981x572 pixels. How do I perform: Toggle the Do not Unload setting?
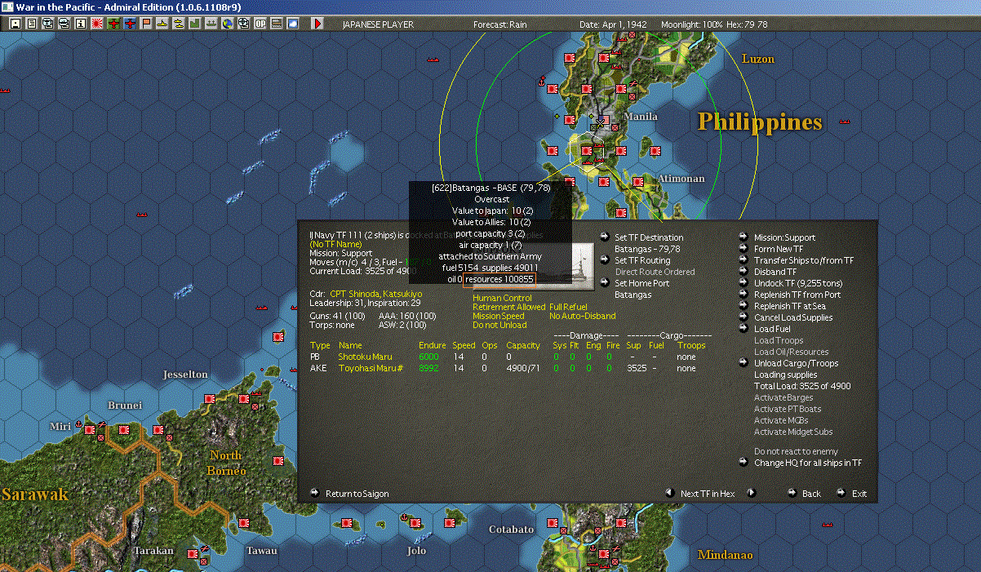[x=499, y=326]
